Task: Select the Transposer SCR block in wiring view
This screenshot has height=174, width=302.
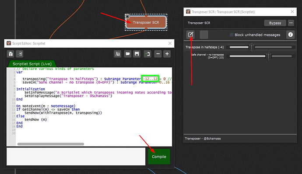Action: [x=146, y=22]
